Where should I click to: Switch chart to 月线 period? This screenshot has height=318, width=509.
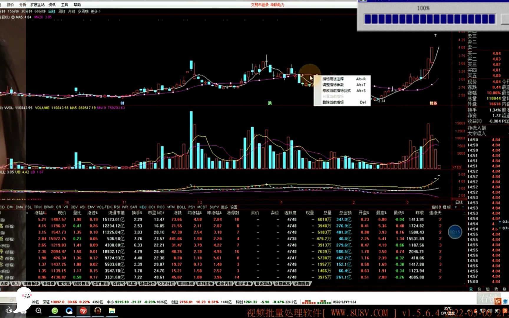pos(72,11)
